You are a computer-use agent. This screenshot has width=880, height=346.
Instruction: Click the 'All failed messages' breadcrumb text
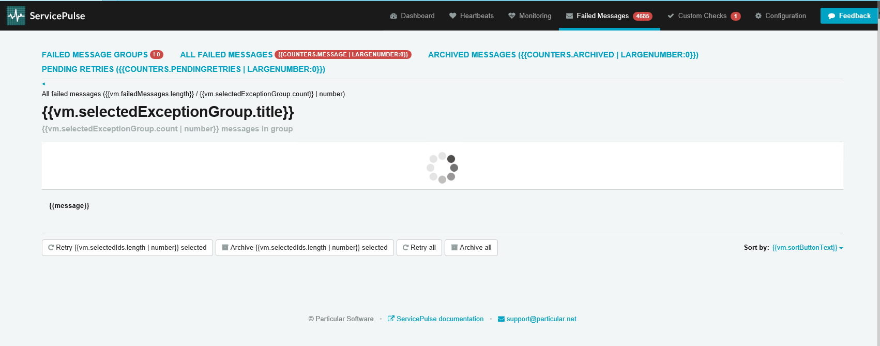click(x=193, y=94)
